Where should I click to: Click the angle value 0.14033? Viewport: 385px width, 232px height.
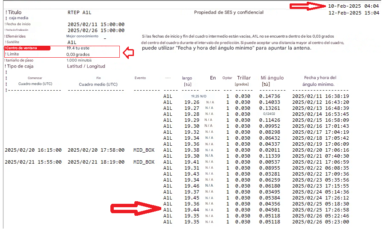point(269,102)
